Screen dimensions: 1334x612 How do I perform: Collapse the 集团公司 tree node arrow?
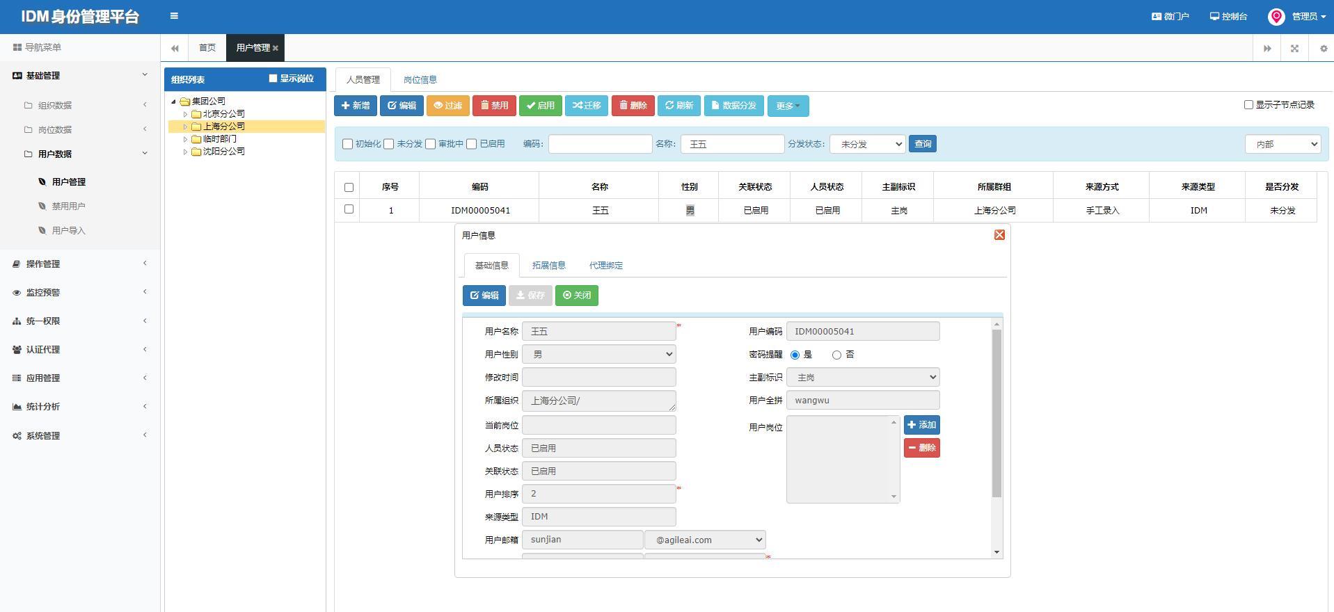click(x=174, y=102)
